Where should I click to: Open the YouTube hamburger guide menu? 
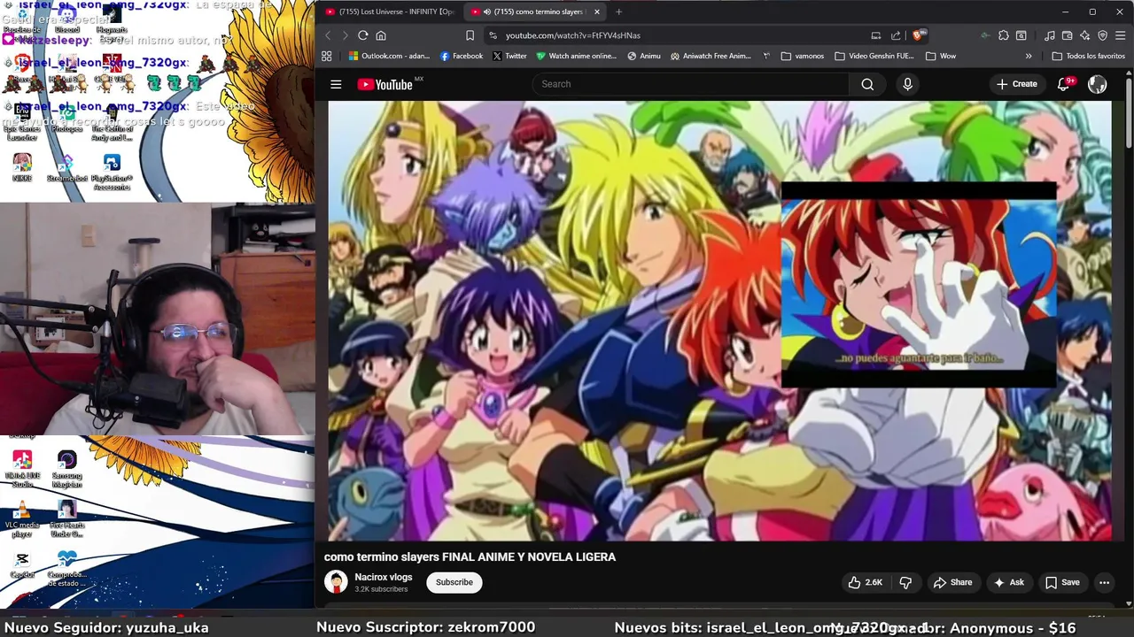336,84
